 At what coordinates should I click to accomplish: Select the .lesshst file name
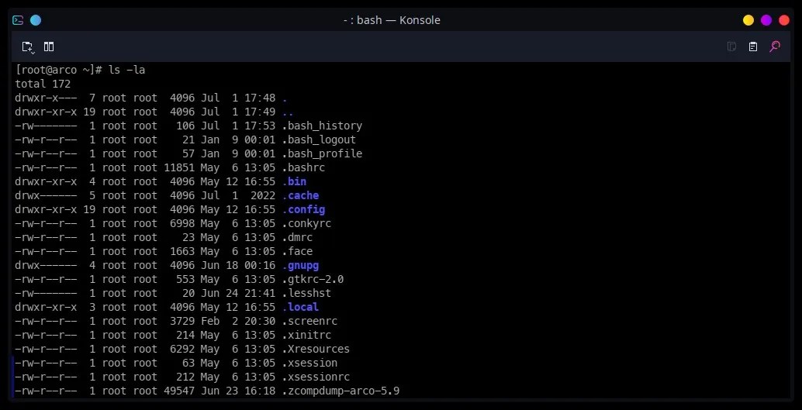(x=306, y=294)
